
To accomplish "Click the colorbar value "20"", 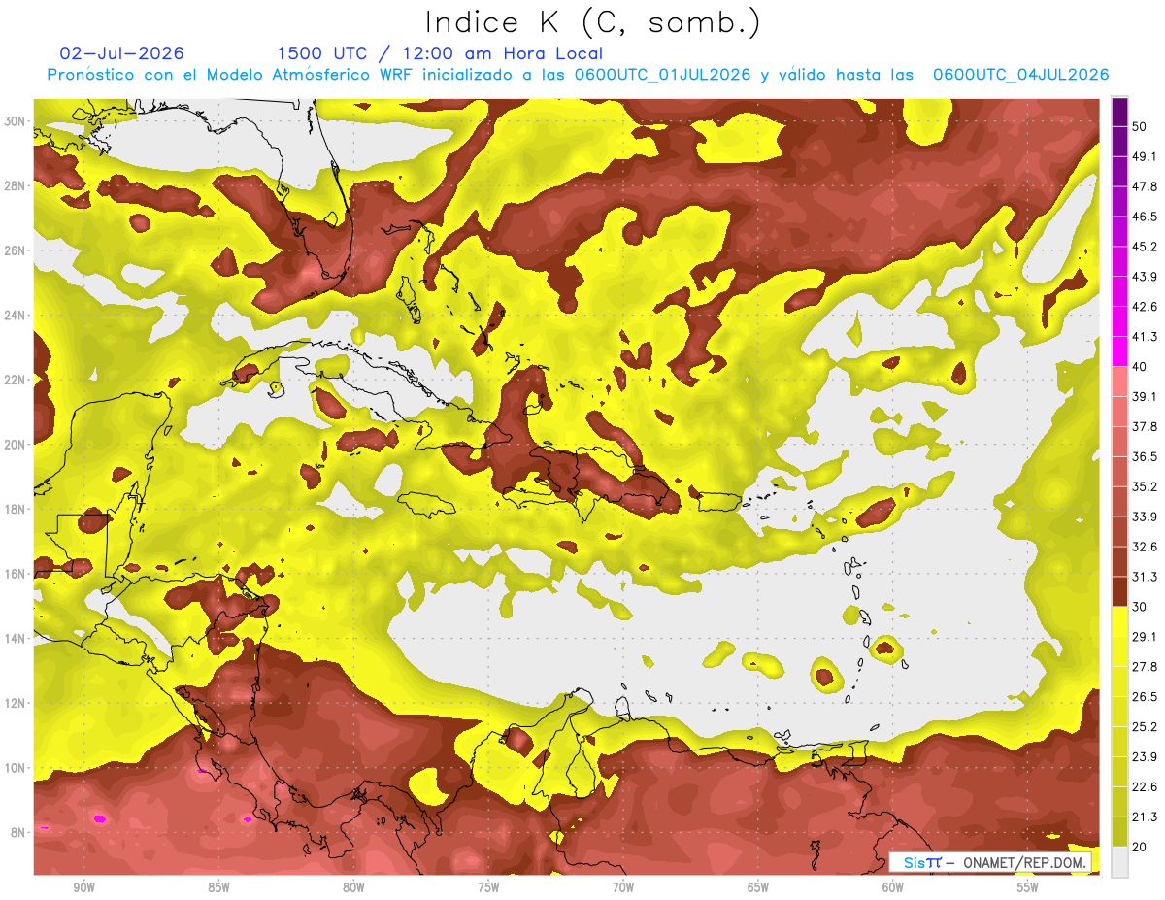I will click(x=1140, y=848).
